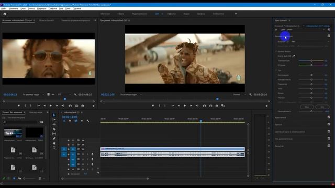This screenshot has height=188, width=335.
Task: Select the Hand tool
Action: (54, 143)
